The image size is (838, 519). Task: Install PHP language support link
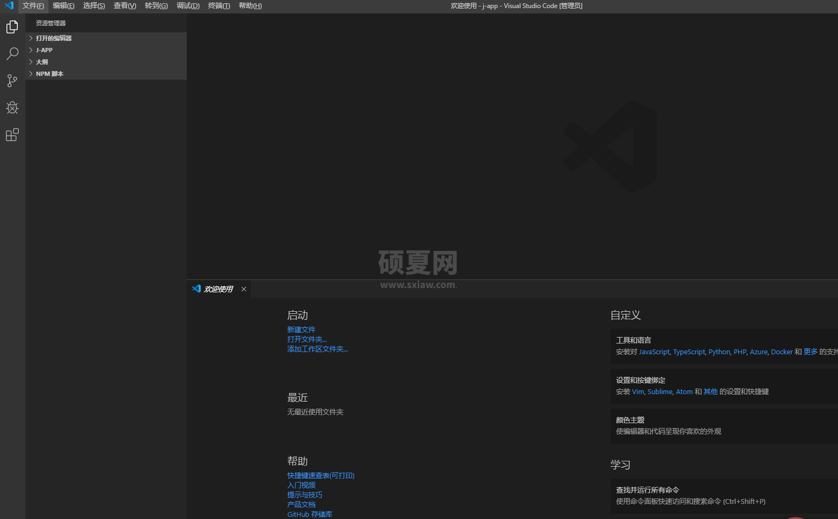click(740, 352)
